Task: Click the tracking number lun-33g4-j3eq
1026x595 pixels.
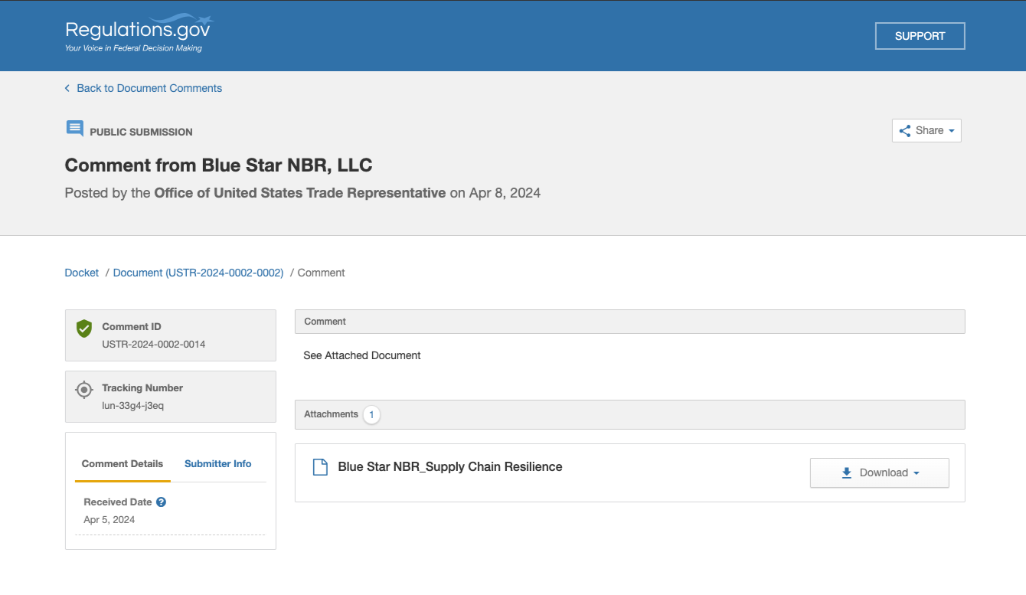Action: tap(133, 405)
